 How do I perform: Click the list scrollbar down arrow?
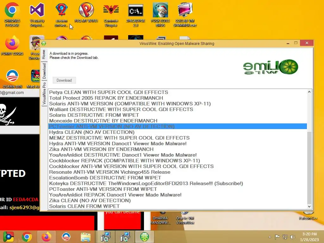tap(309, 206)
